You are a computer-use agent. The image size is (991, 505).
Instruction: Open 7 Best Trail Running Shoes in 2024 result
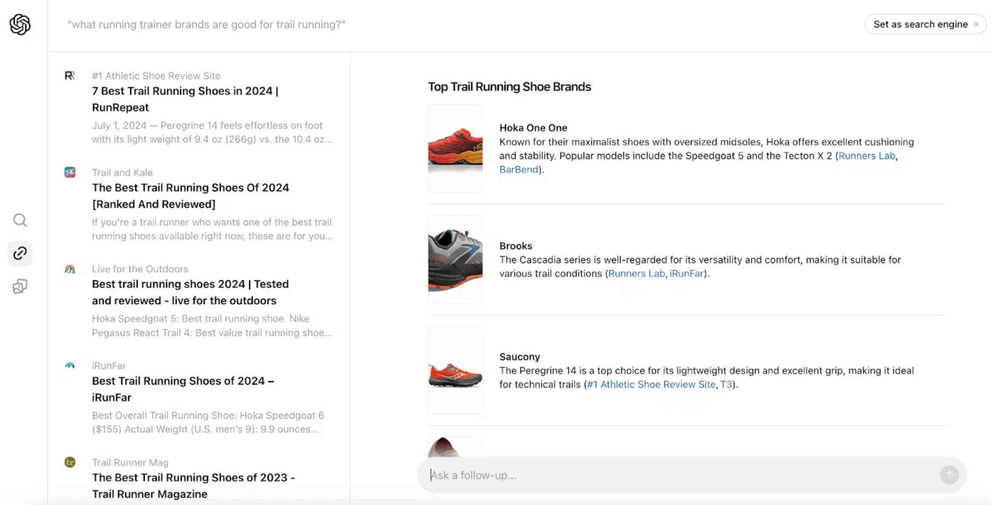[185, 99]
